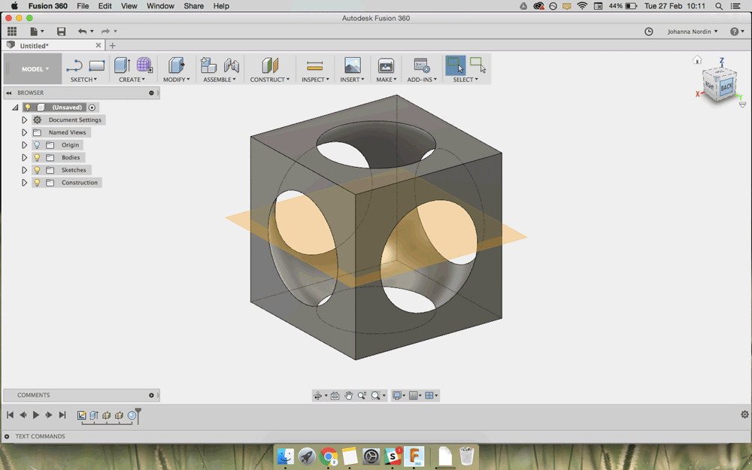
Task: Click the timeline settings gear icon
Action: coord(744,414)
